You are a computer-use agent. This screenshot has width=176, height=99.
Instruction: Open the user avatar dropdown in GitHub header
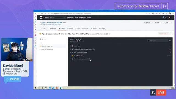170,18
